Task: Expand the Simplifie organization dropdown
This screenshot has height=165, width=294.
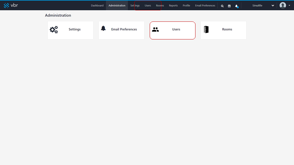Action: [x=263, y=6]
